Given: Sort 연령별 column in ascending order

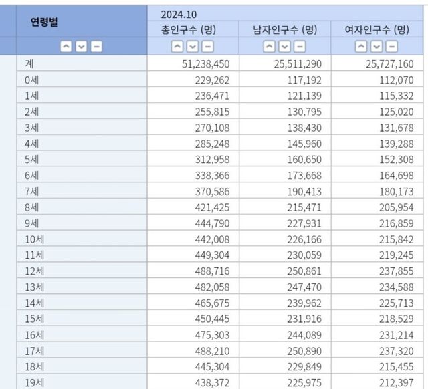Looking at the screenshot, I should coord(66,47).
